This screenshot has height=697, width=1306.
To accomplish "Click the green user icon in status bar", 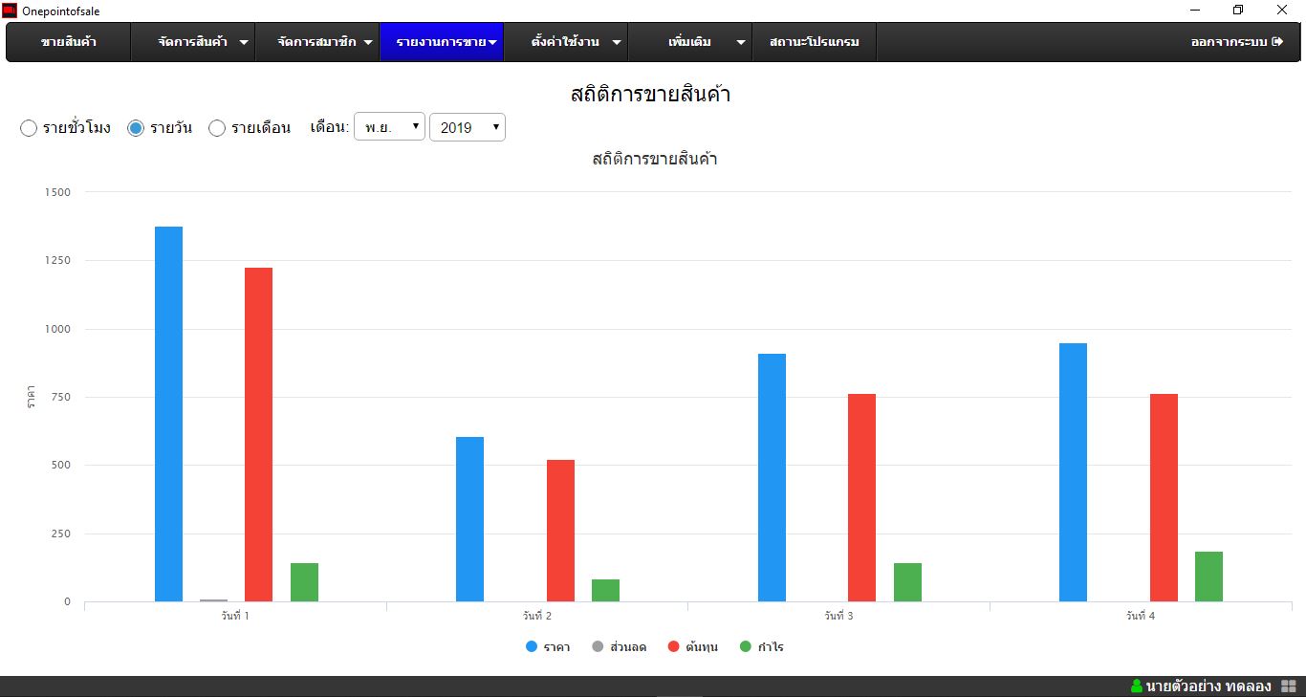I will [x=1136, y=686].
